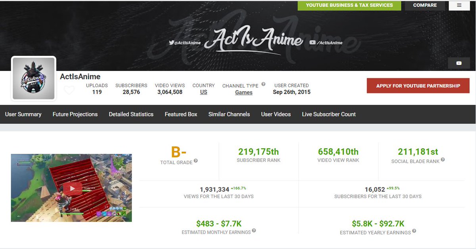Click the $5.8K - $92.7K yearly earnings
Viewport: 476px width, 249px height.
pos(378,224)
